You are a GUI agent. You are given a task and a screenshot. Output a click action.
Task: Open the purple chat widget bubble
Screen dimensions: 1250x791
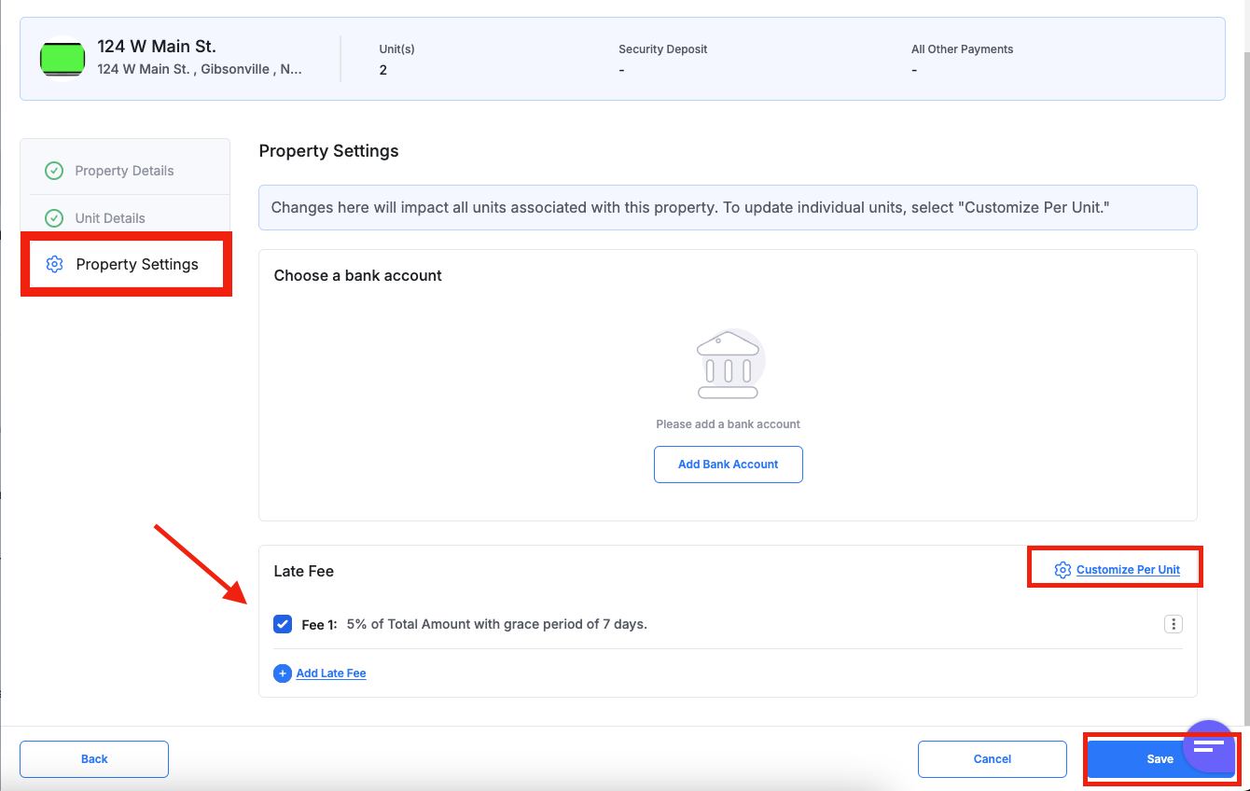pos(1208,745)
